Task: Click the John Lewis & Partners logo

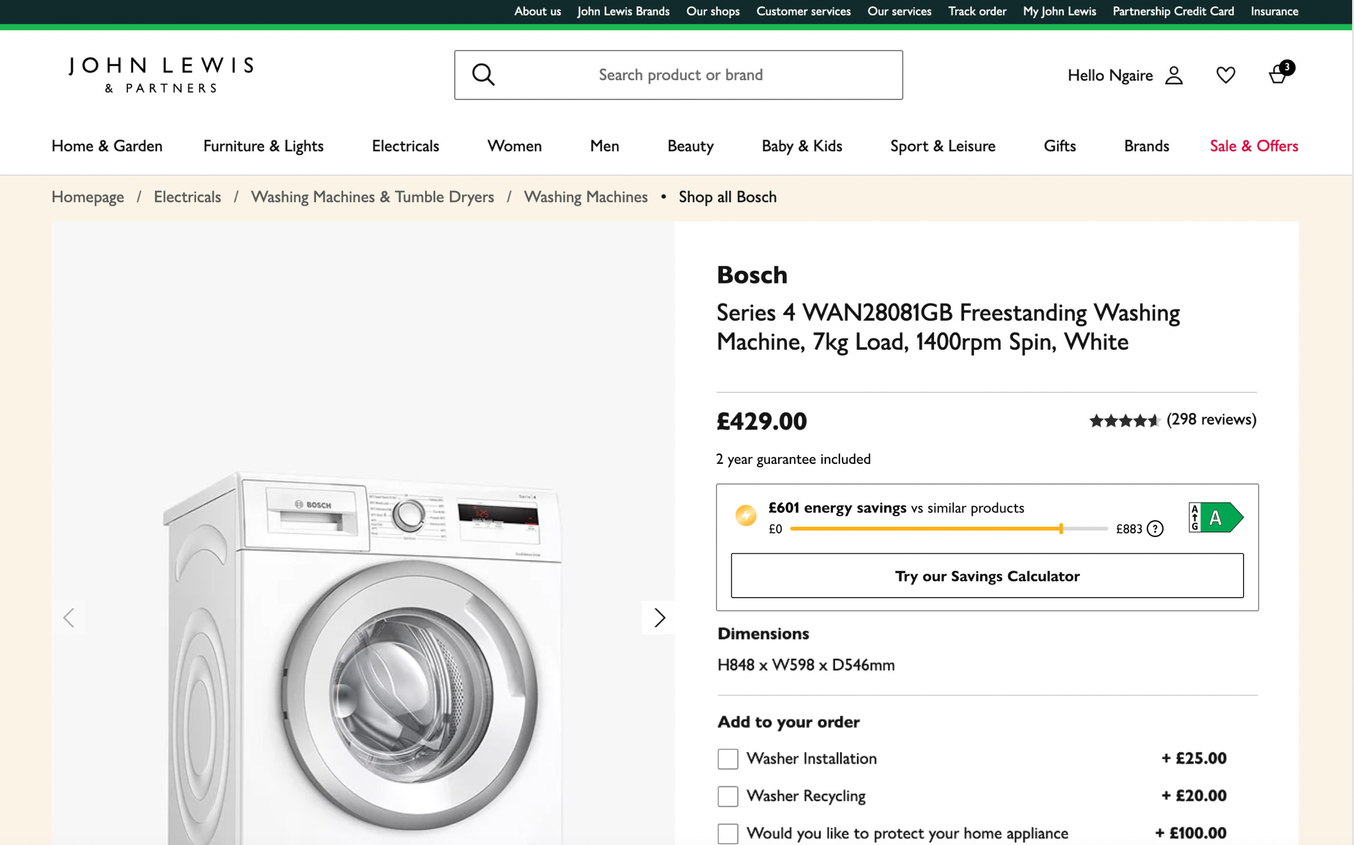Action: point(161,74)
